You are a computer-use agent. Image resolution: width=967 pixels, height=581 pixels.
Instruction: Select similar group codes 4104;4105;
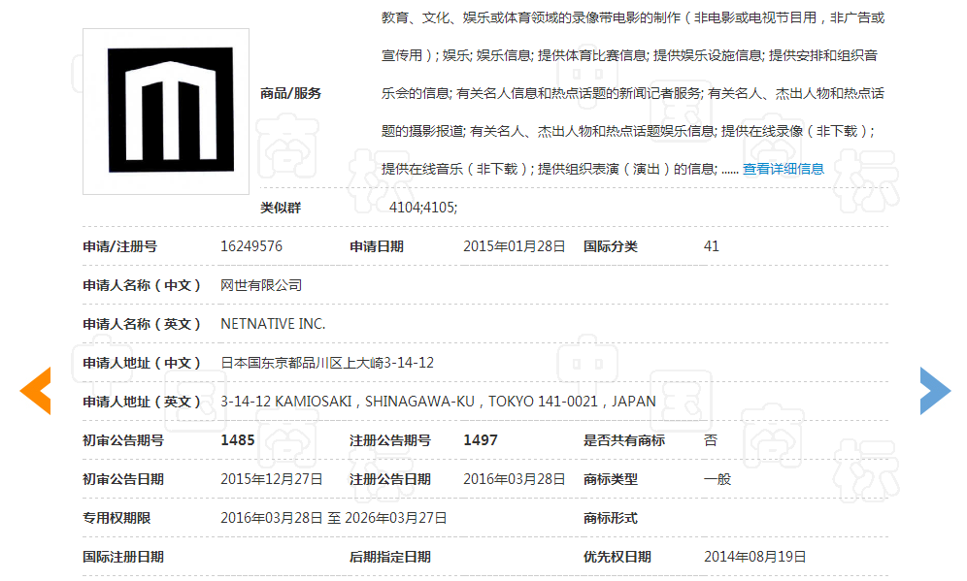pos(423,208)
